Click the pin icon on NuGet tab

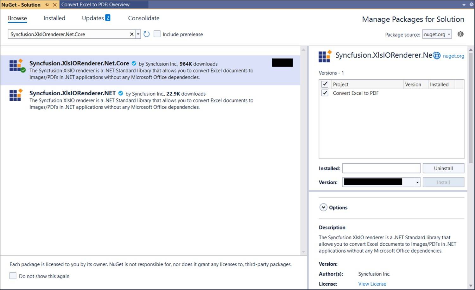coord(47,5)
